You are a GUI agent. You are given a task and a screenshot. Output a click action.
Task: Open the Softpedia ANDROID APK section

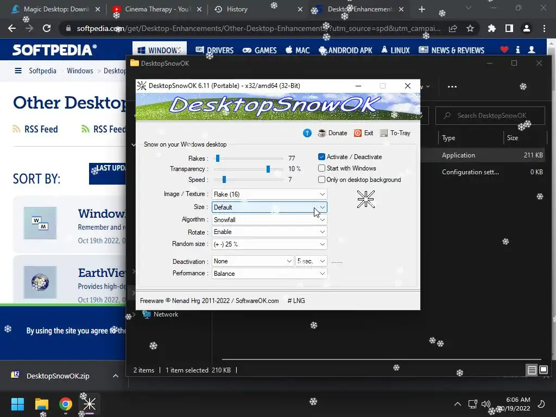(346, 50)
